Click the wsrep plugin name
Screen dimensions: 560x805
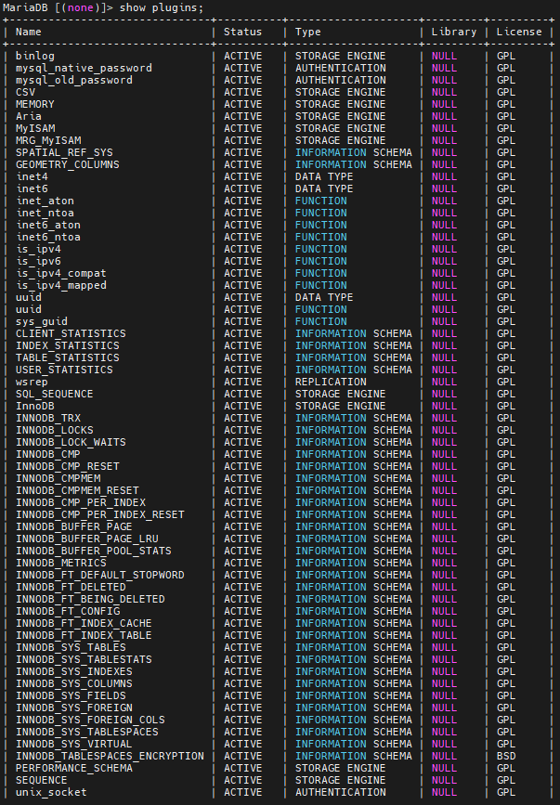(x=32, y=382)
